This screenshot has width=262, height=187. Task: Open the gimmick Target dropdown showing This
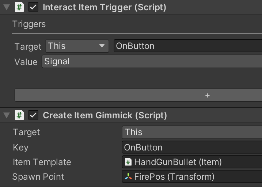pyautogui.click(x=192, y=132)
